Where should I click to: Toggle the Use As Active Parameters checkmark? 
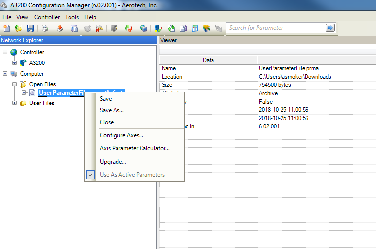pyautogui.click(x=90, y=175)
